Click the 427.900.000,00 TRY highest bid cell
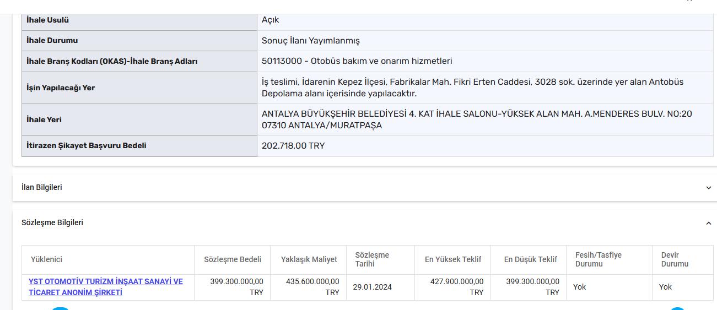This screenshot has width=717, height=310. 454,287
